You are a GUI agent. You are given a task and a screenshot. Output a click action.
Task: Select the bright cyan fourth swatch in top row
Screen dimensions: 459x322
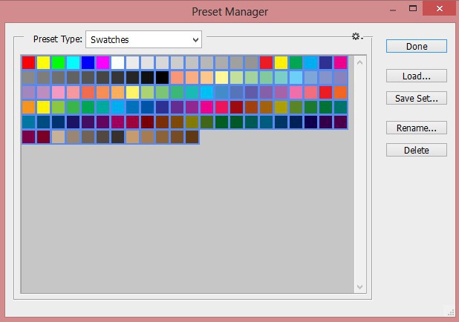coord(74,62)
